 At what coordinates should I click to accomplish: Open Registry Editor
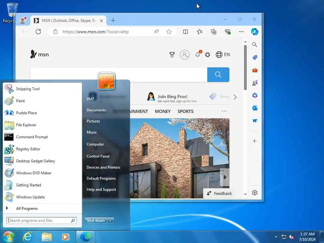pos(42,149)
